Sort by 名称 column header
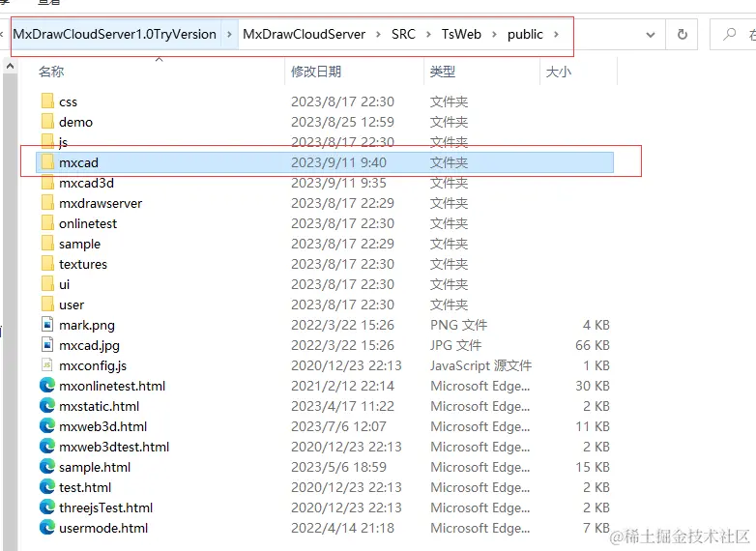756x551 pixels. coord(51,72)
